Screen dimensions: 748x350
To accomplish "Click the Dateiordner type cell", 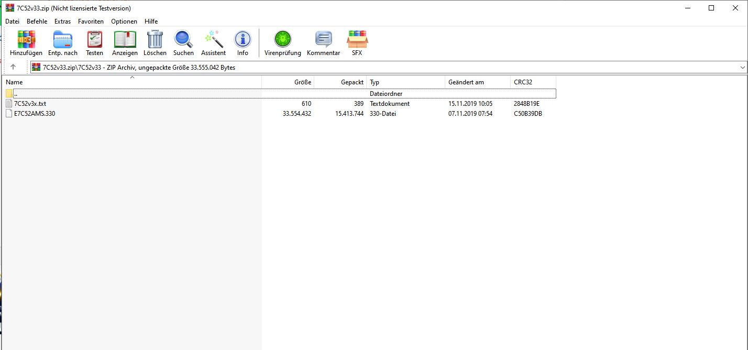I will click(386, 94).
